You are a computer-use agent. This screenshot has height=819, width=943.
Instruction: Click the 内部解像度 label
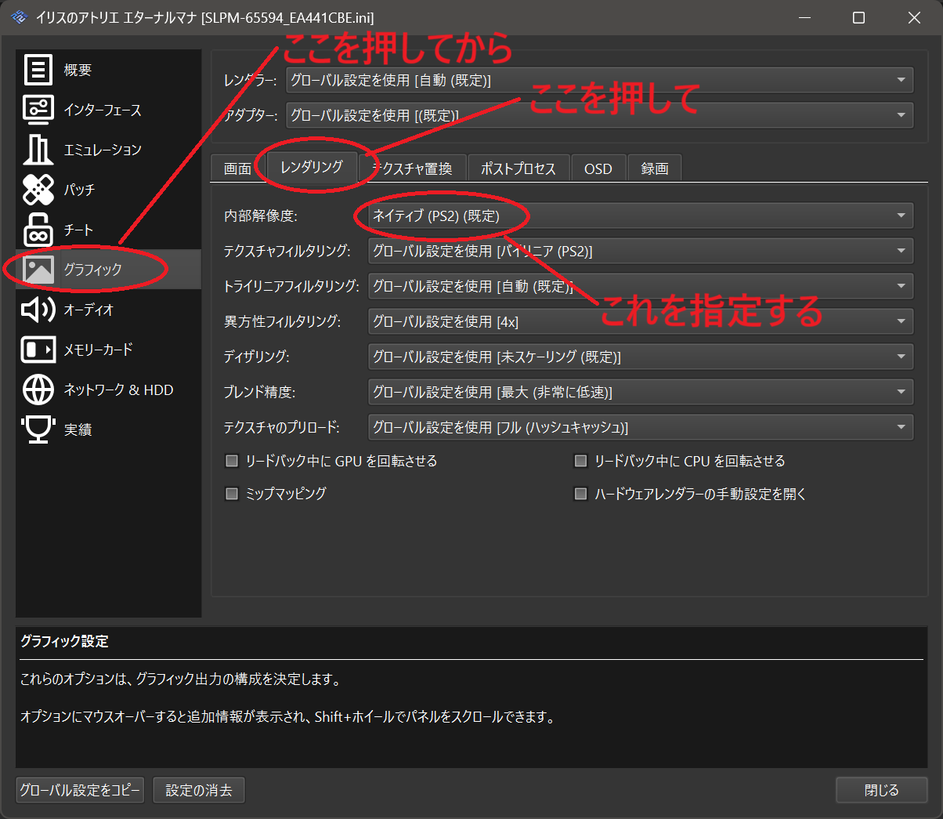click(x=261, y=216)
